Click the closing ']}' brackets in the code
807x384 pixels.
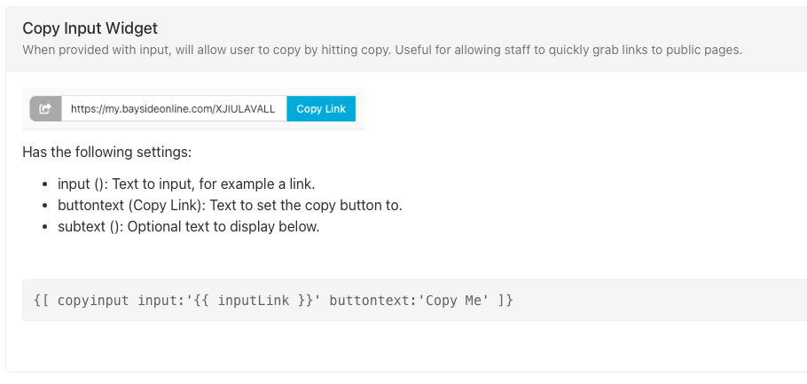click(505, 300)
